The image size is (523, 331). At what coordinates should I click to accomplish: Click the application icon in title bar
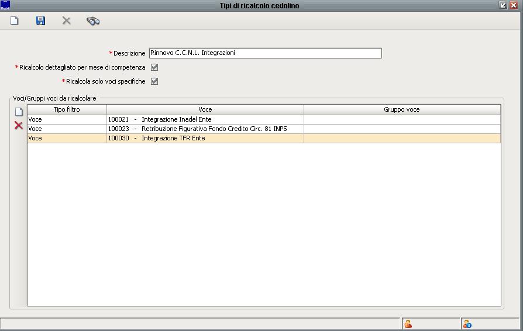coord(5,5)
